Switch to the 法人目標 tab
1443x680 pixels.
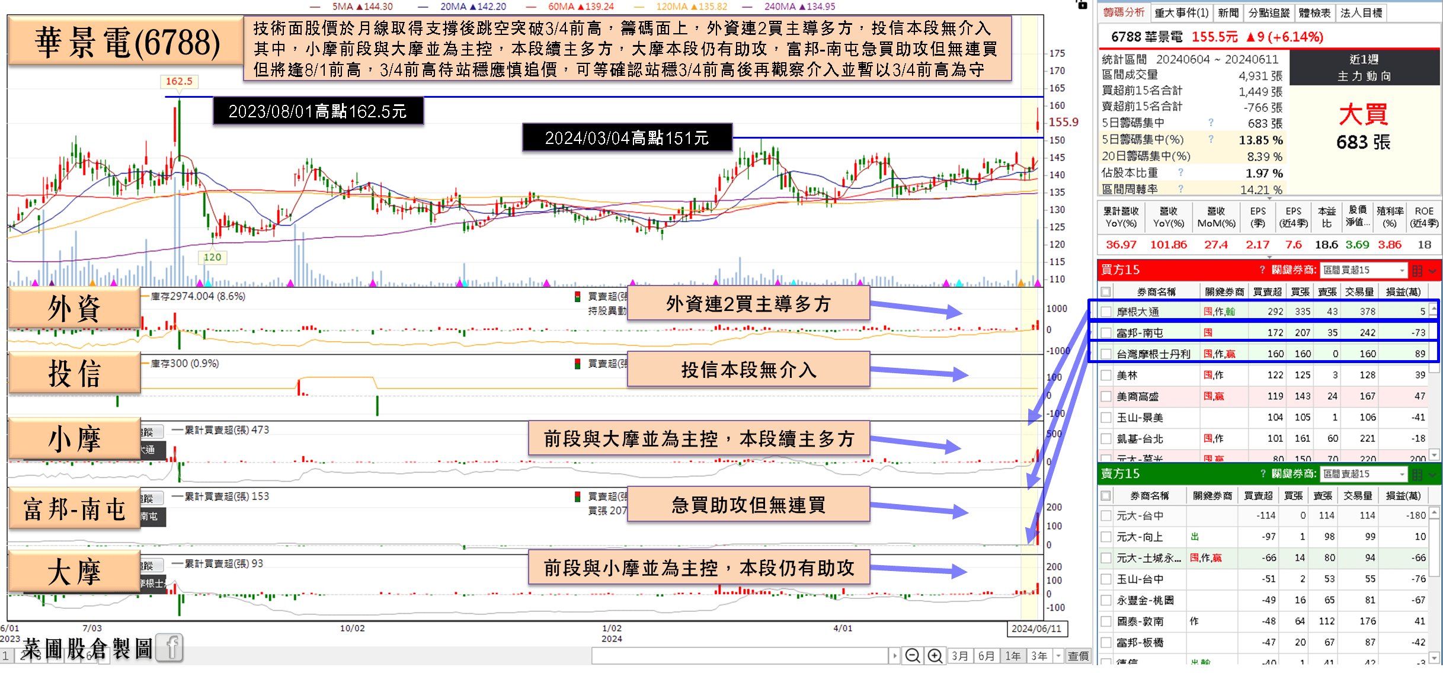click(1361, 12)
